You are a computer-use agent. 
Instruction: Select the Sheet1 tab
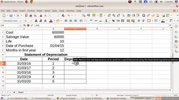coord(21,92)
